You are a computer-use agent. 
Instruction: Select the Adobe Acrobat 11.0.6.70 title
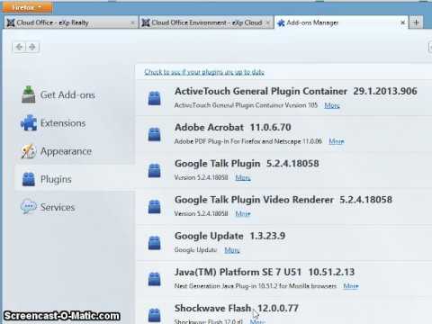pyautogui.click(x=233, y=127)
